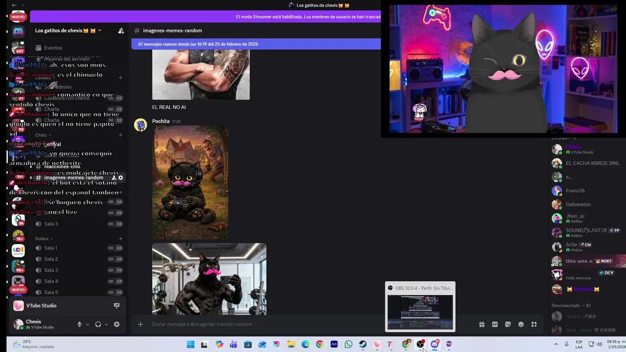
Task: Open the gift Nitro icon
Action: [482, 324]
